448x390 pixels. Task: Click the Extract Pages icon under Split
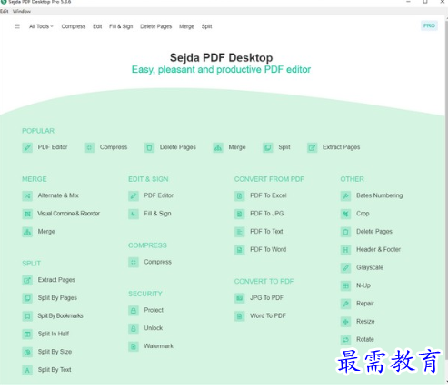[x=27, y=280]
